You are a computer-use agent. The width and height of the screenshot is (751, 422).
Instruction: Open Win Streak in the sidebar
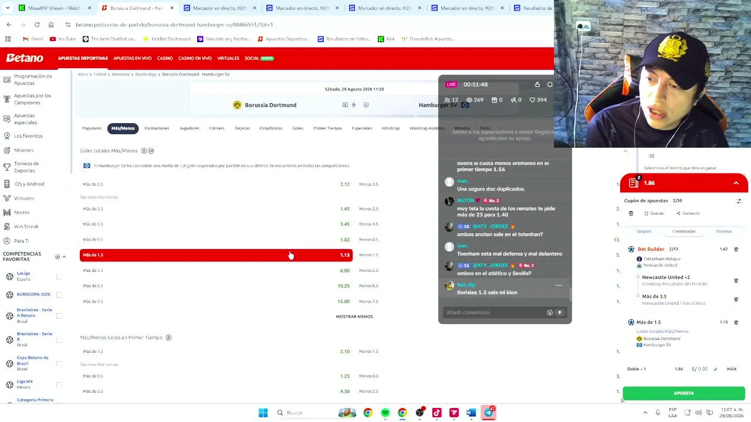click(x=26, y=226)
